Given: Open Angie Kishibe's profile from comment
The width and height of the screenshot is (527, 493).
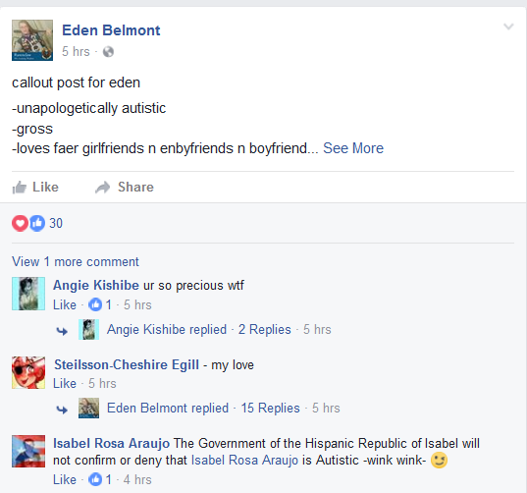Looking at the screenshot, I should pyautogui.click(x=96, y=285).
